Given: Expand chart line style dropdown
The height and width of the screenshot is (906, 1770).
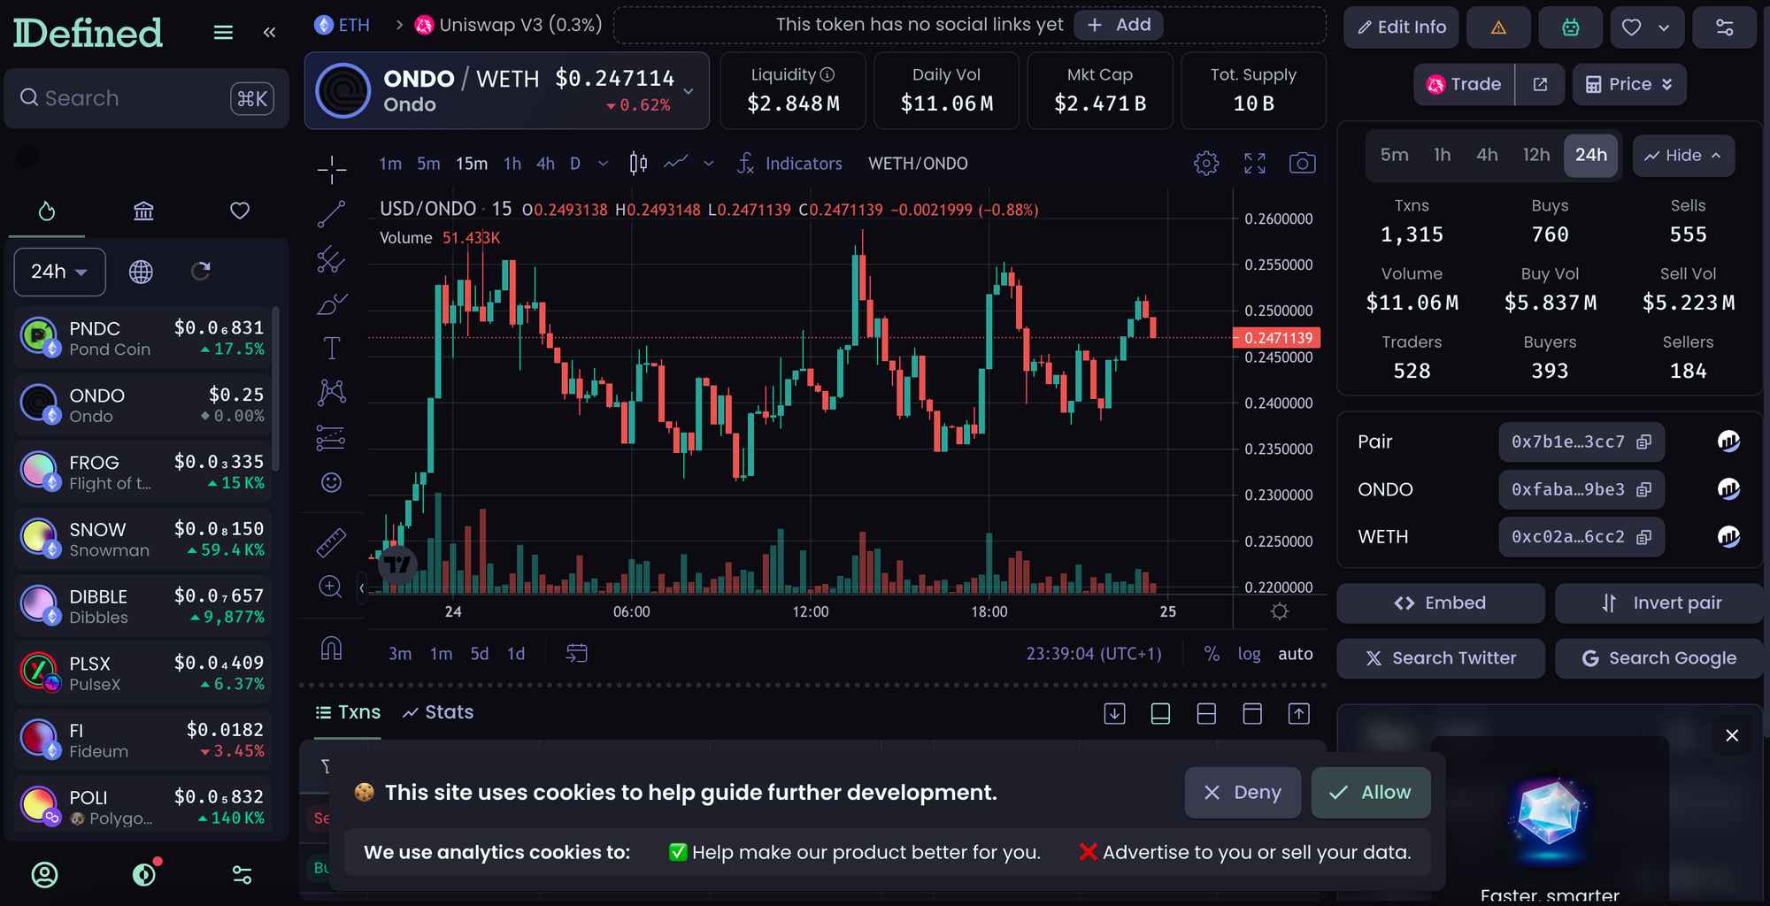Looking at the screenshot, I should click(x=709, y=164).
